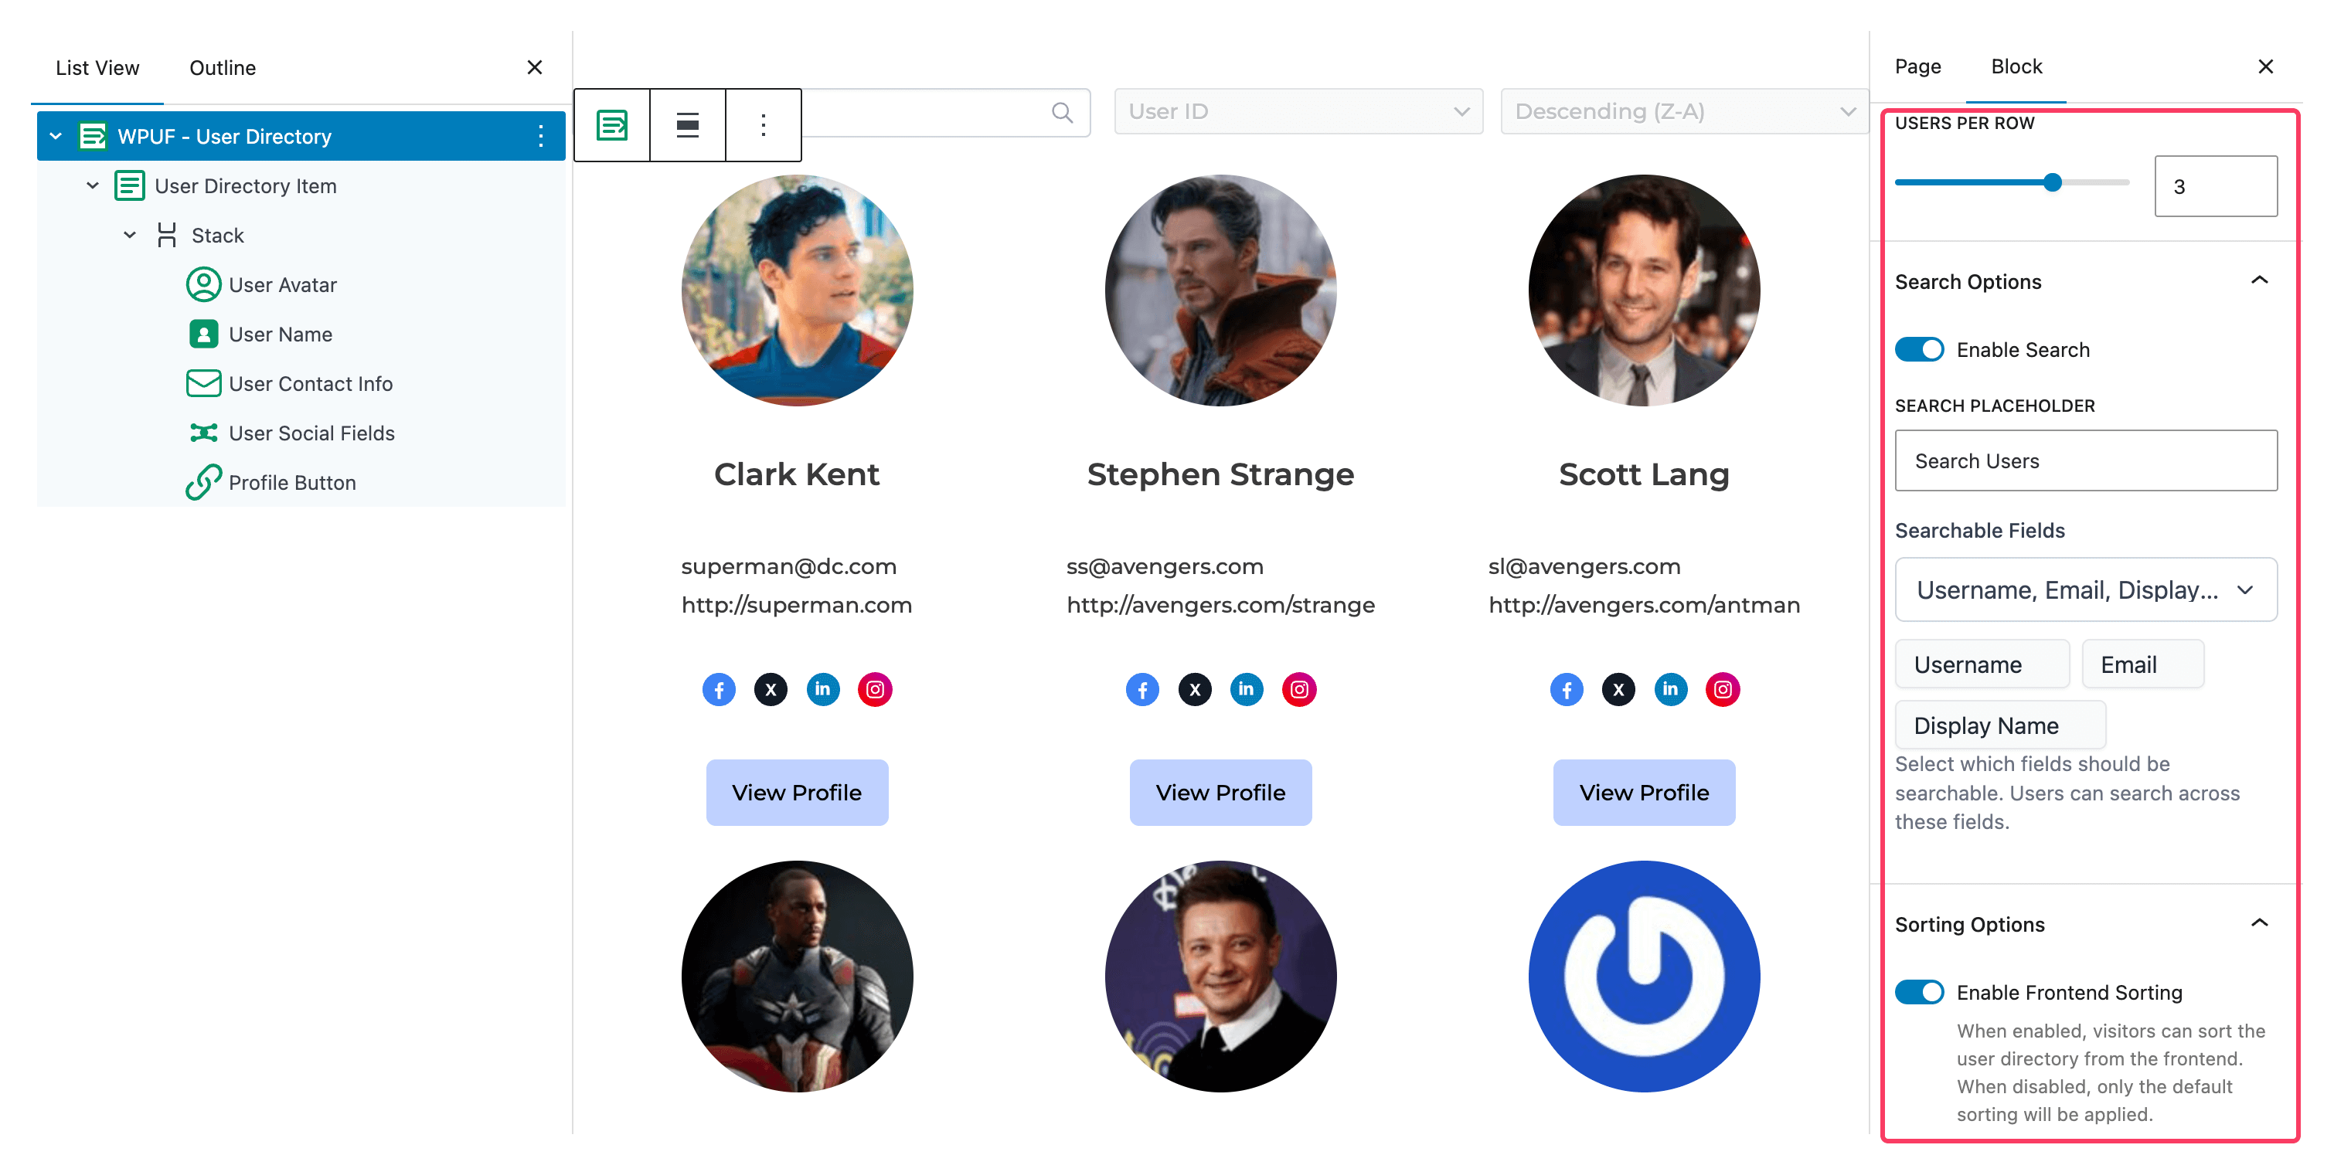The image size is (2334, 1172).
Task: Click the search magnifier icon
Action: coord(1062,112)
